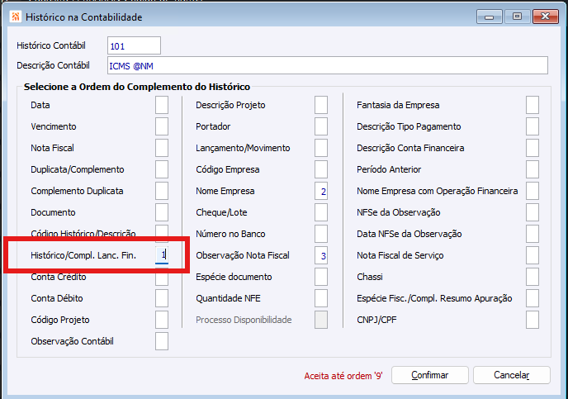Focus the Espécie documento order box
Screen dimensions: 568x399
[321, 277]
